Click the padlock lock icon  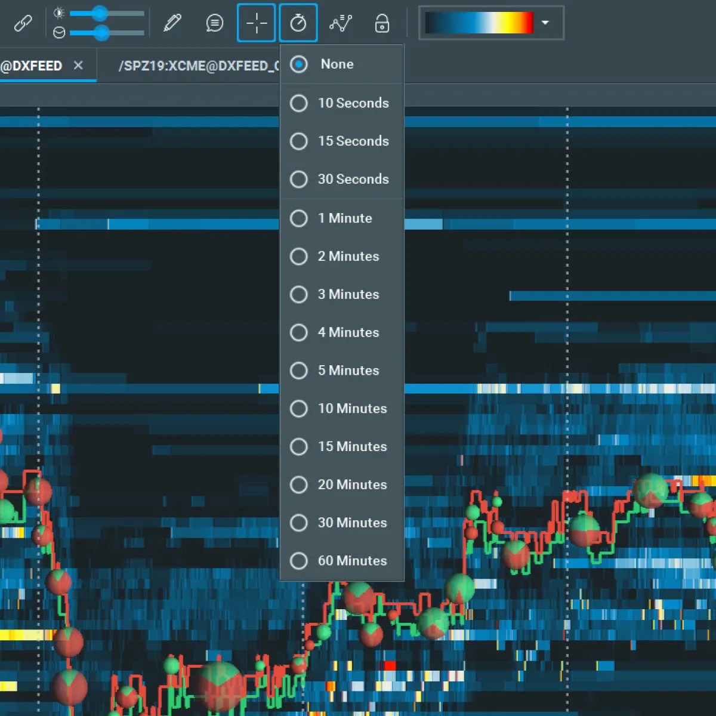click(382, 23)
